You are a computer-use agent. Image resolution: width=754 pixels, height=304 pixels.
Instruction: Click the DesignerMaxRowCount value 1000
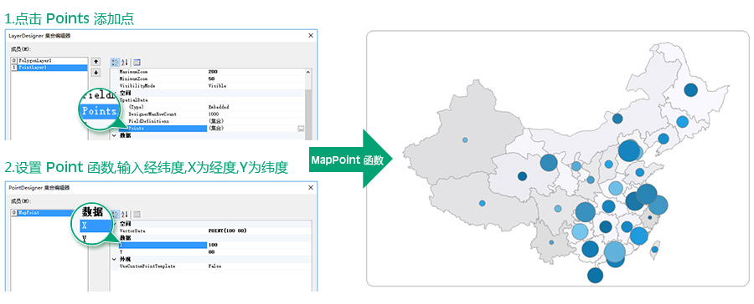point(214,114)
